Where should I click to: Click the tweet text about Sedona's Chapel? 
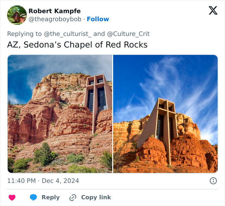coord(77,45)
